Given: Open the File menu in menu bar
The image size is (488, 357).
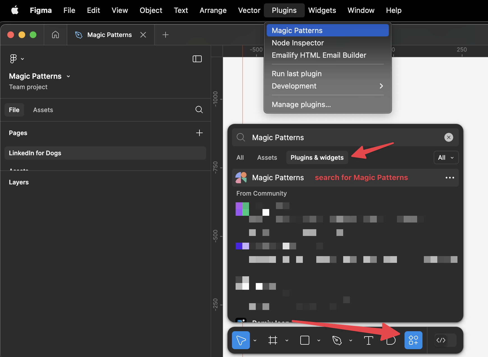Looking at the screenshot, I should click(x=69, y=10).
